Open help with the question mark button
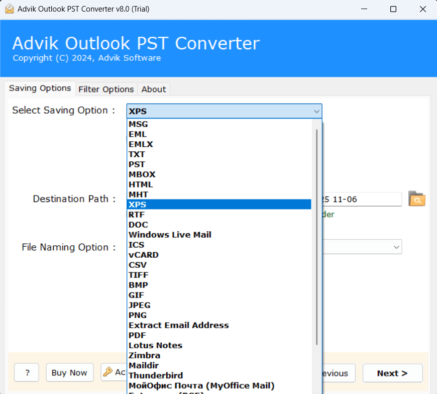Viewport: 437px width, 394px height. [x=27, y=372]
